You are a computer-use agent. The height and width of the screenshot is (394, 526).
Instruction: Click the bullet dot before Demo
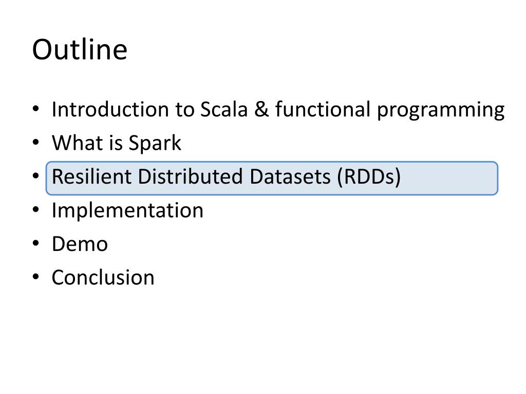tap(36, 243)
